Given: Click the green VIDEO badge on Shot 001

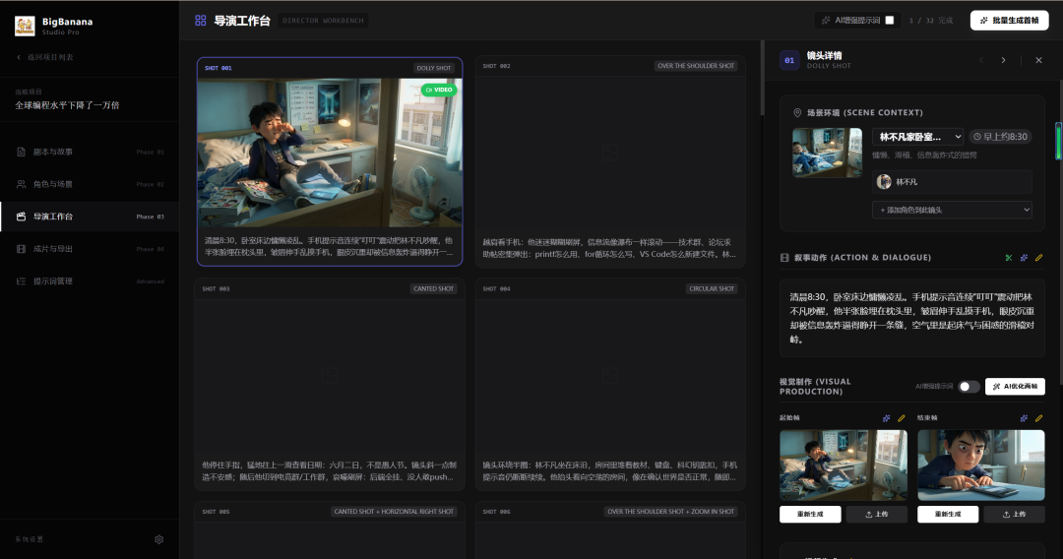Looking at the screenshot, I should point(439,90).
